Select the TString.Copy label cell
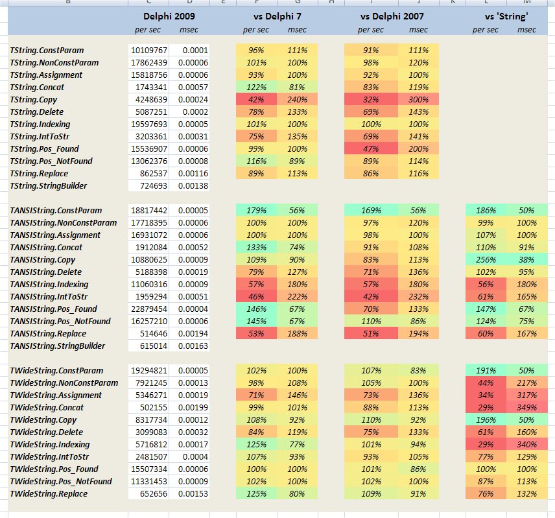This screenshot has width=555, height=518. (33, 99)
